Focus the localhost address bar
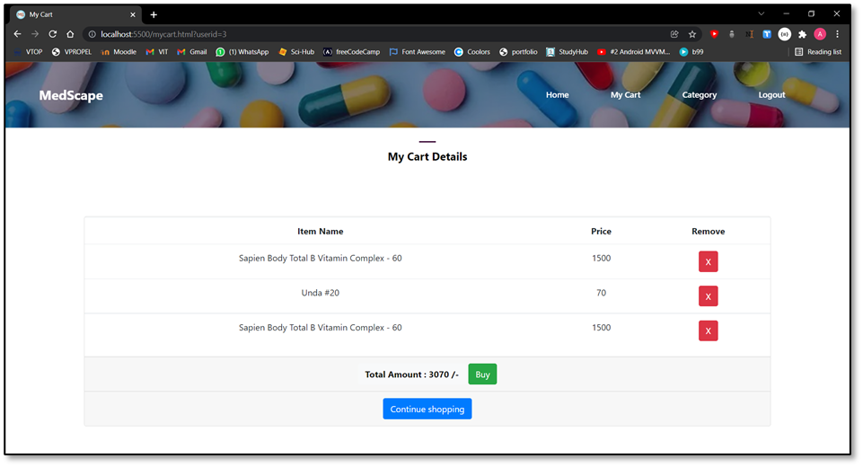The height and width of the screenshot is (467, 863). [x=380, y=34]
